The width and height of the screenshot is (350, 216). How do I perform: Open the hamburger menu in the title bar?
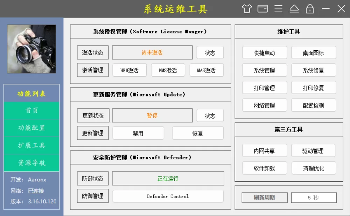(x=278, y=9)
